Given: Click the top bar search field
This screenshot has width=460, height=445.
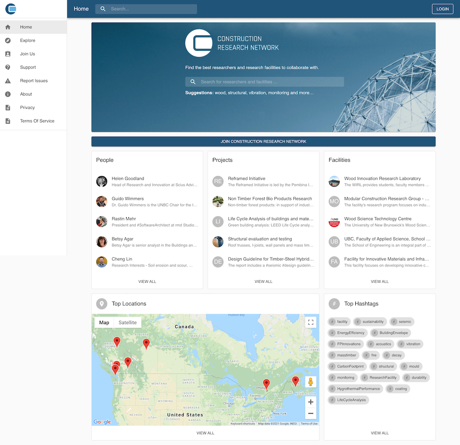Looking at the screenshot, I should click(x=146, y=9).
